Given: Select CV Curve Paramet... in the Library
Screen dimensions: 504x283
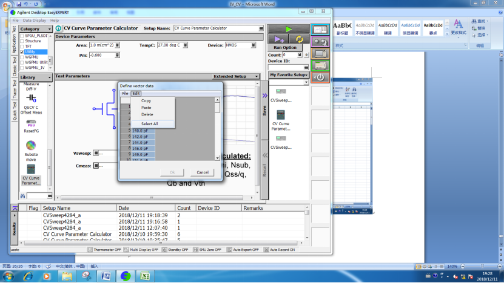Looking at the screenshot, I should pyautogui.click(x=31, y=175).
